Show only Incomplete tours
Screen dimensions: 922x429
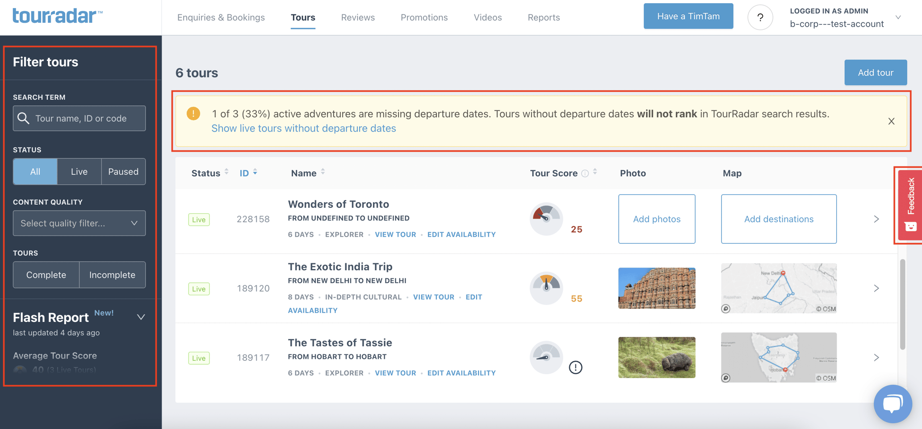pyautogui.click(x=112, y=275)
